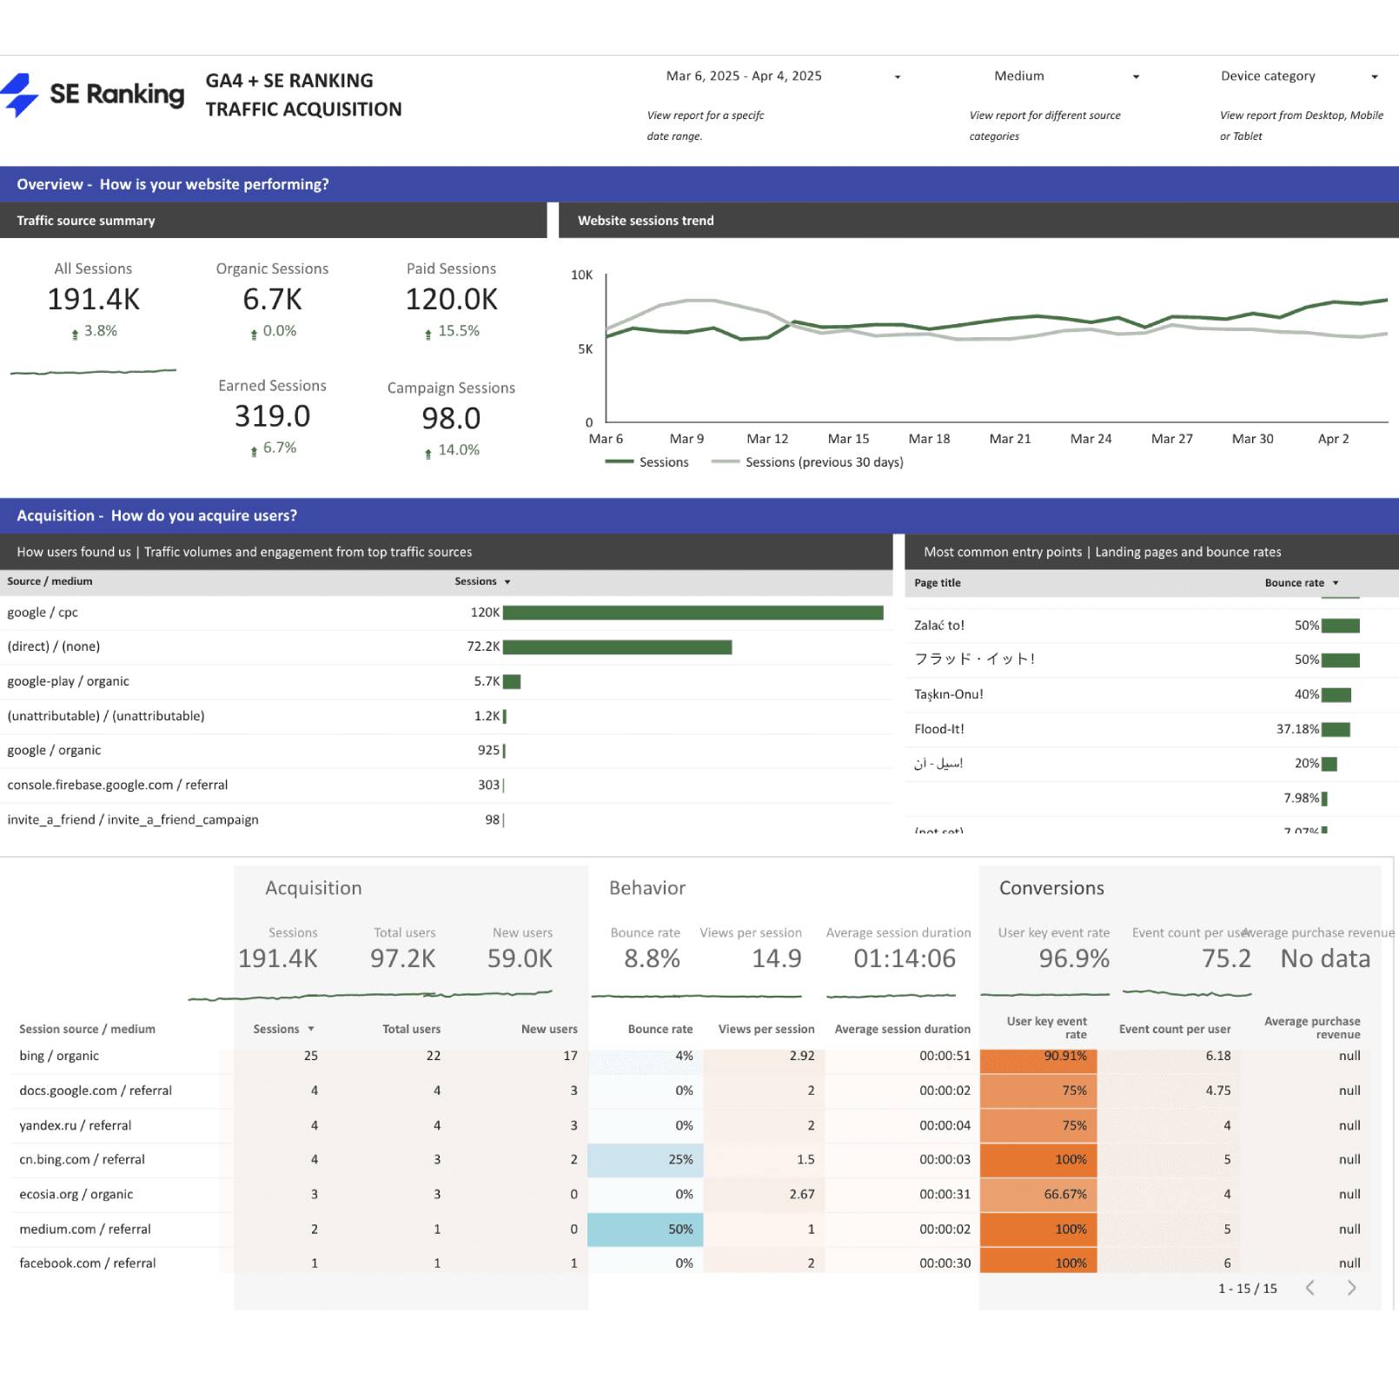Sort table by Total users column header
This screenshot has width=1399, height=1399.
point(411,1029)
